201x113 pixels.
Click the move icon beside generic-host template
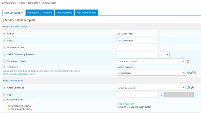click(x=188, y=73)
